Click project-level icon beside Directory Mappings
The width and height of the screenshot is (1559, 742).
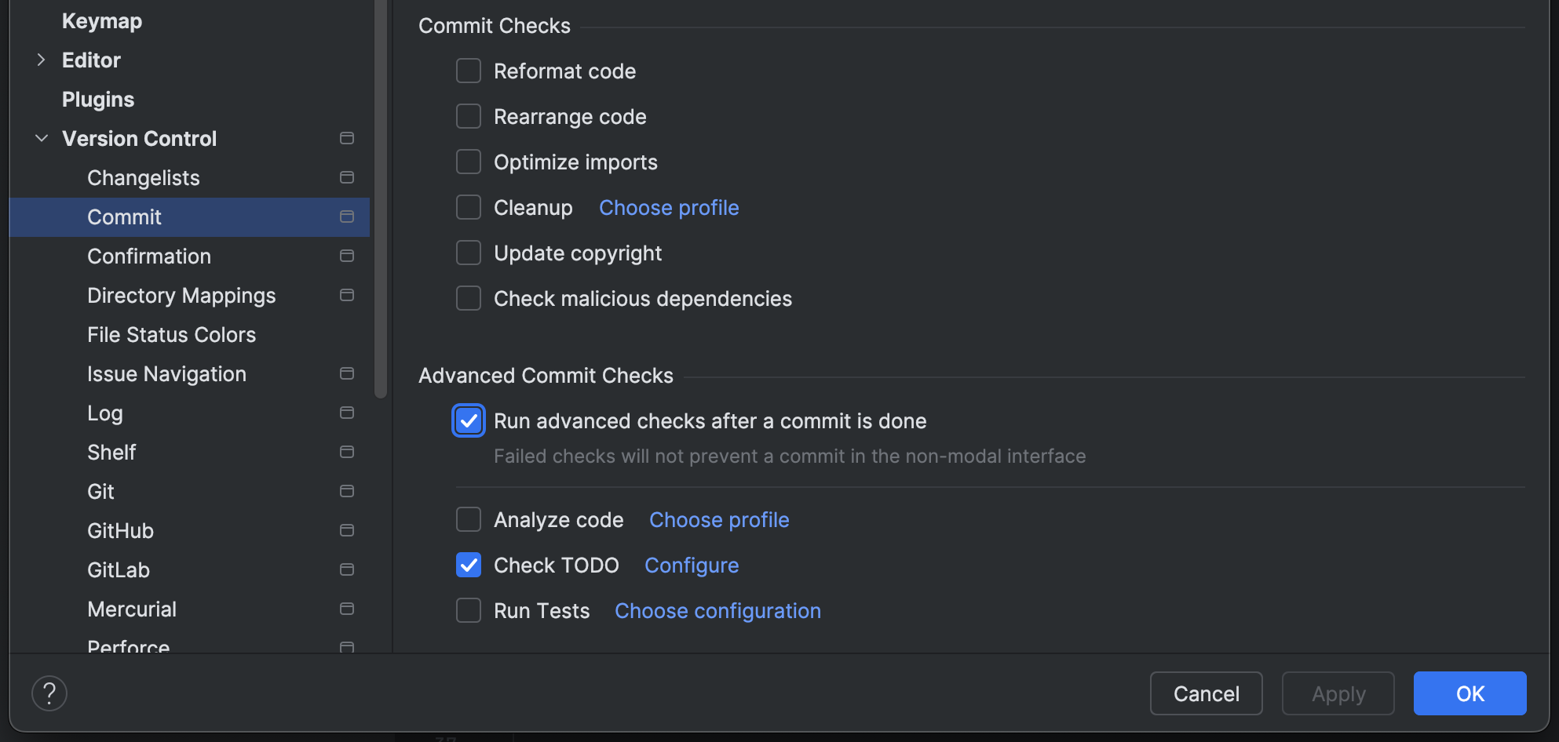point(347,296)
